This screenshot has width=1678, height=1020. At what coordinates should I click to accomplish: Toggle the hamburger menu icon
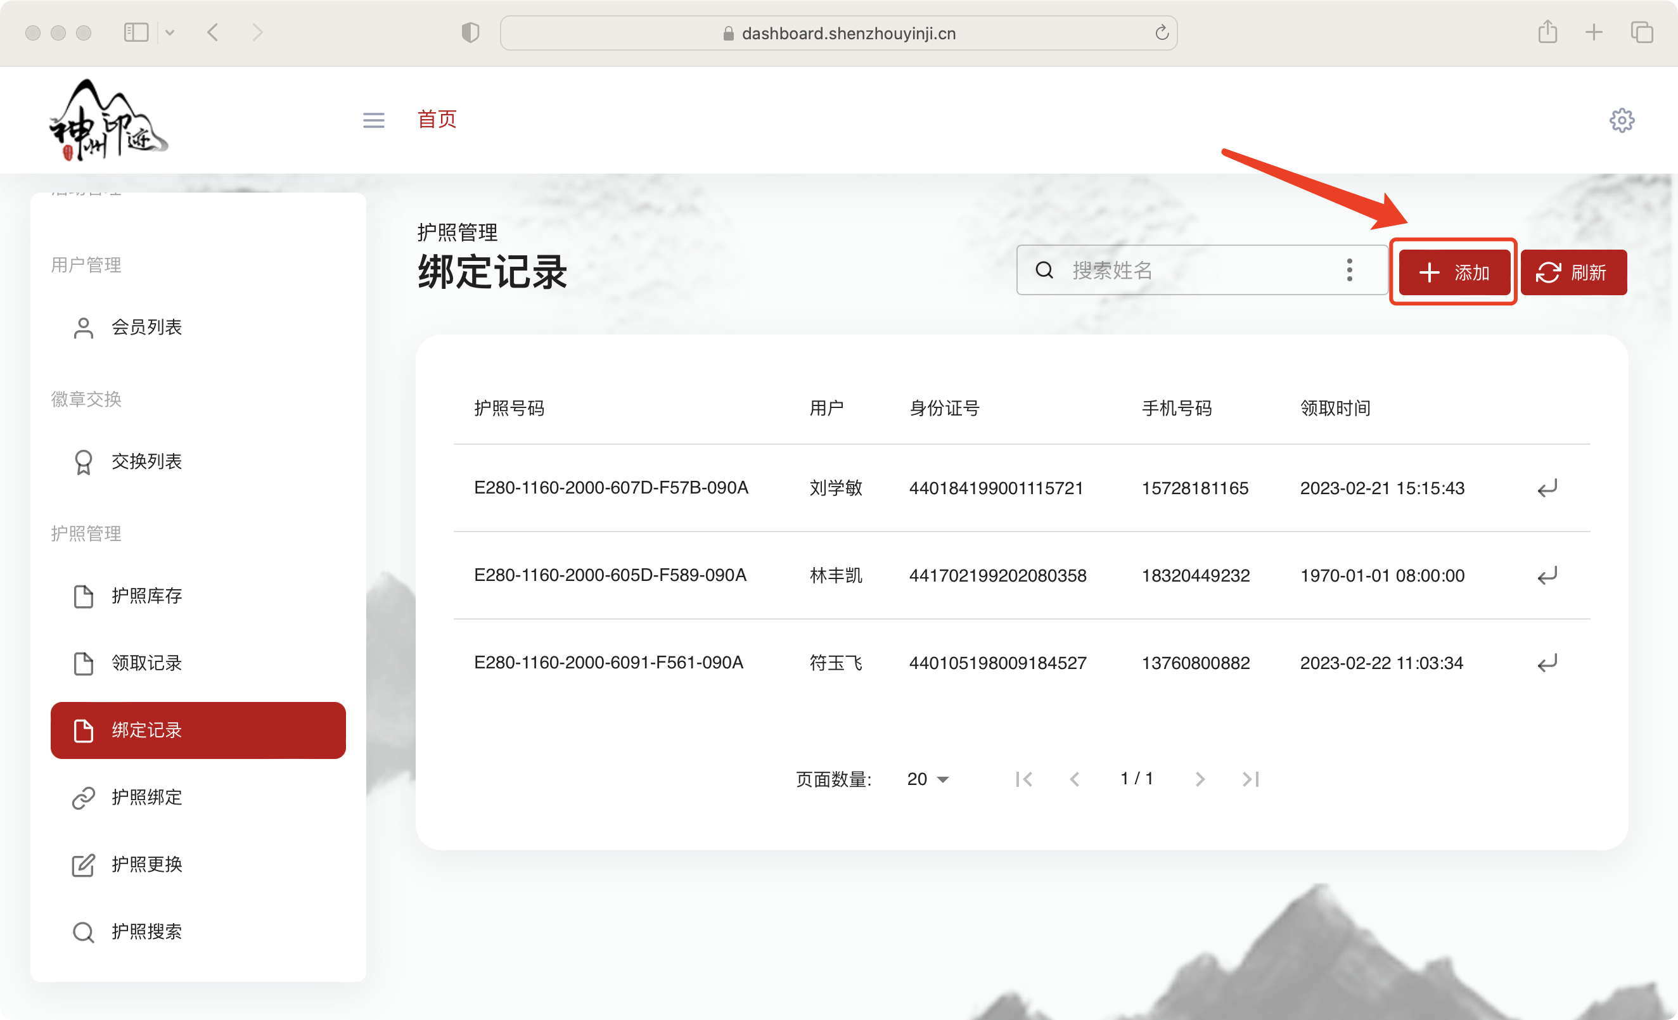[373, 120]
